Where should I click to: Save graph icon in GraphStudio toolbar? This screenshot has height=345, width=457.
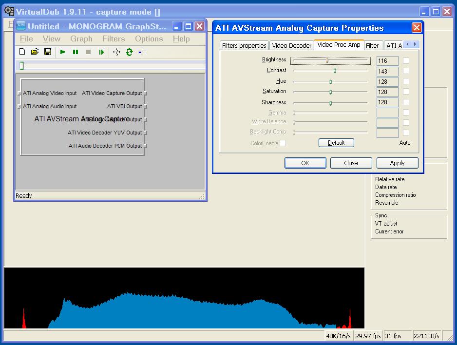48,52
